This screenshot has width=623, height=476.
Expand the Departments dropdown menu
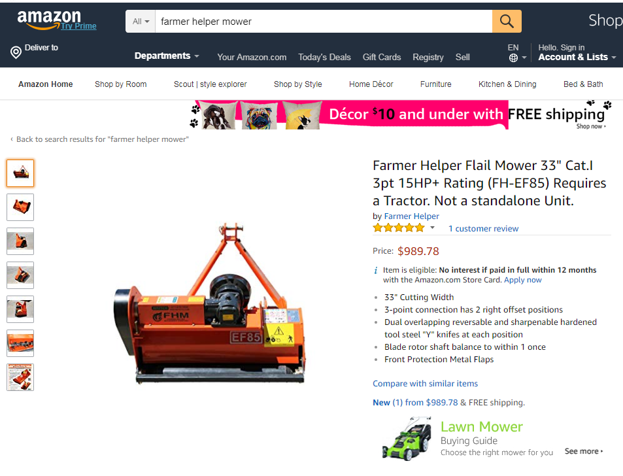[167, 56]
